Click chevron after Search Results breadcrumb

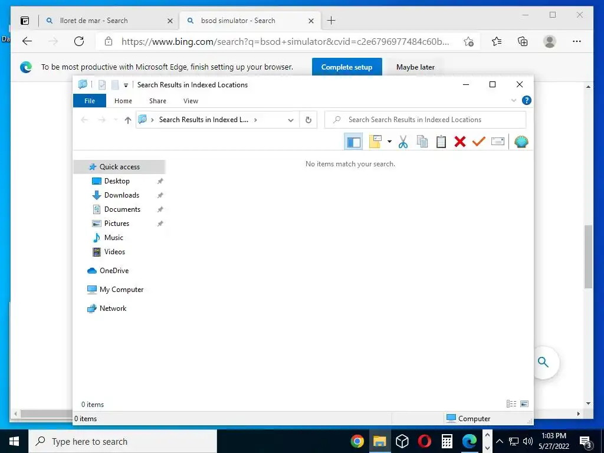tap(255, 120)
